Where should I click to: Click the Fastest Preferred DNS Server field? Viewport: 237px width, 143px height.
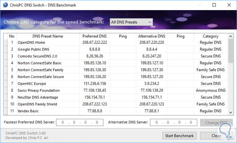click(80, 122)
